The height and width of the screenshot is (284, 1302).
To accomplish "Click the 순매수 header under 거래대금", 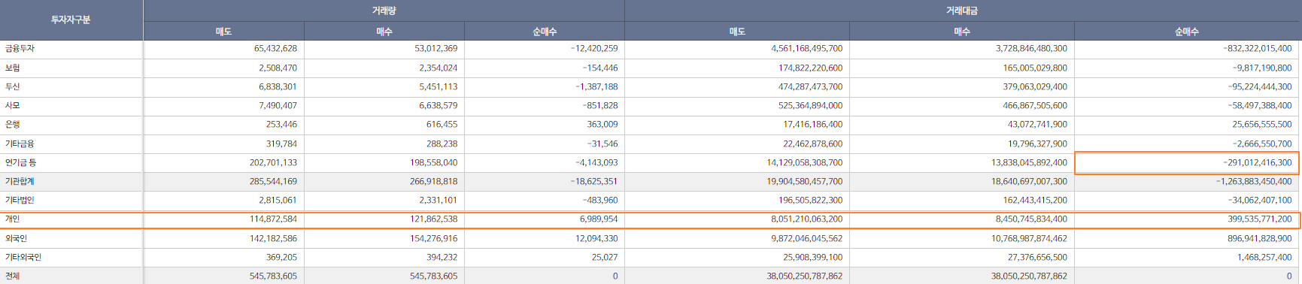I will [1187, 32].
